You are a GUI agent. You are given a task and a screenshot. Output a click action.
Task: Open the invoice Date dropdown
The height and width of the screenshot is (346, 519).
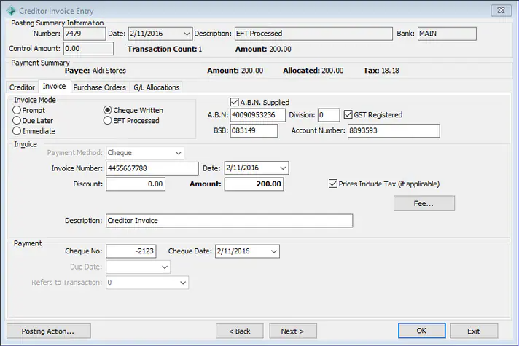[x=283, y=168]
